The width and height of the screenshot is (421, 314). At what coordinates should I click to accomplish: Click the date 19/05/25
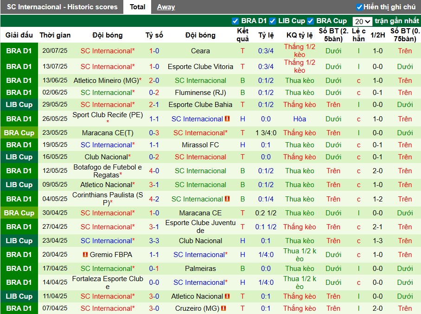click(55, 145)
